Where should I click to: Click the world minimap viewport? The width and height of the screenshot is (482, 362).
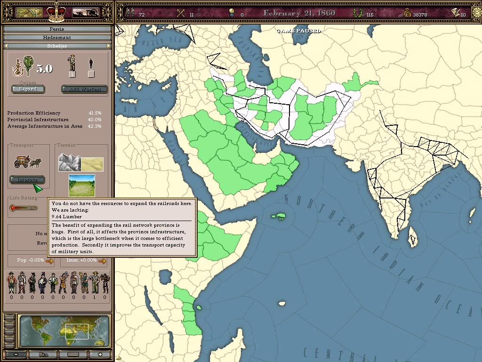[x=77, y=331]
